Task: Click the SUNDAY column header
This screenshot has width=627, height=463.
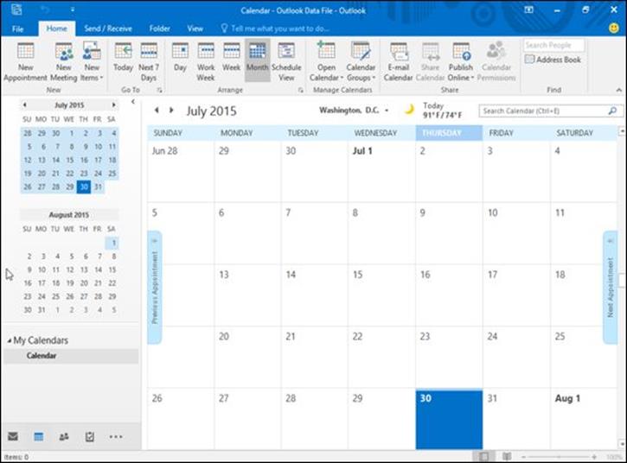Action: [x=181, y=133]
